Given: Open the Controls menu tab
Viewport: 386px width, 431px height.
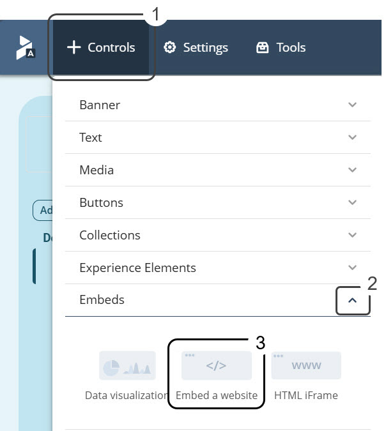Looking at the screenshot, I should pyautogui.click(x=101, y=47).
